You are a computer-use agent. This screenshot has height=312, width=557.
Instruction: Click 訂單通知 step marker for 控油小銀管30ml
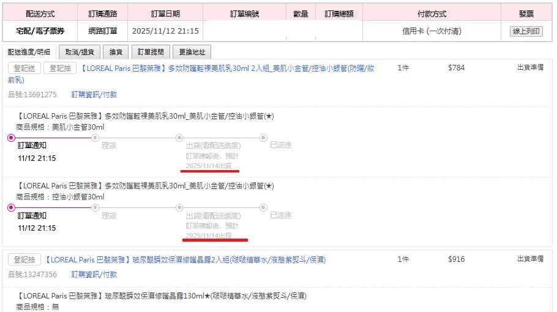12,207
